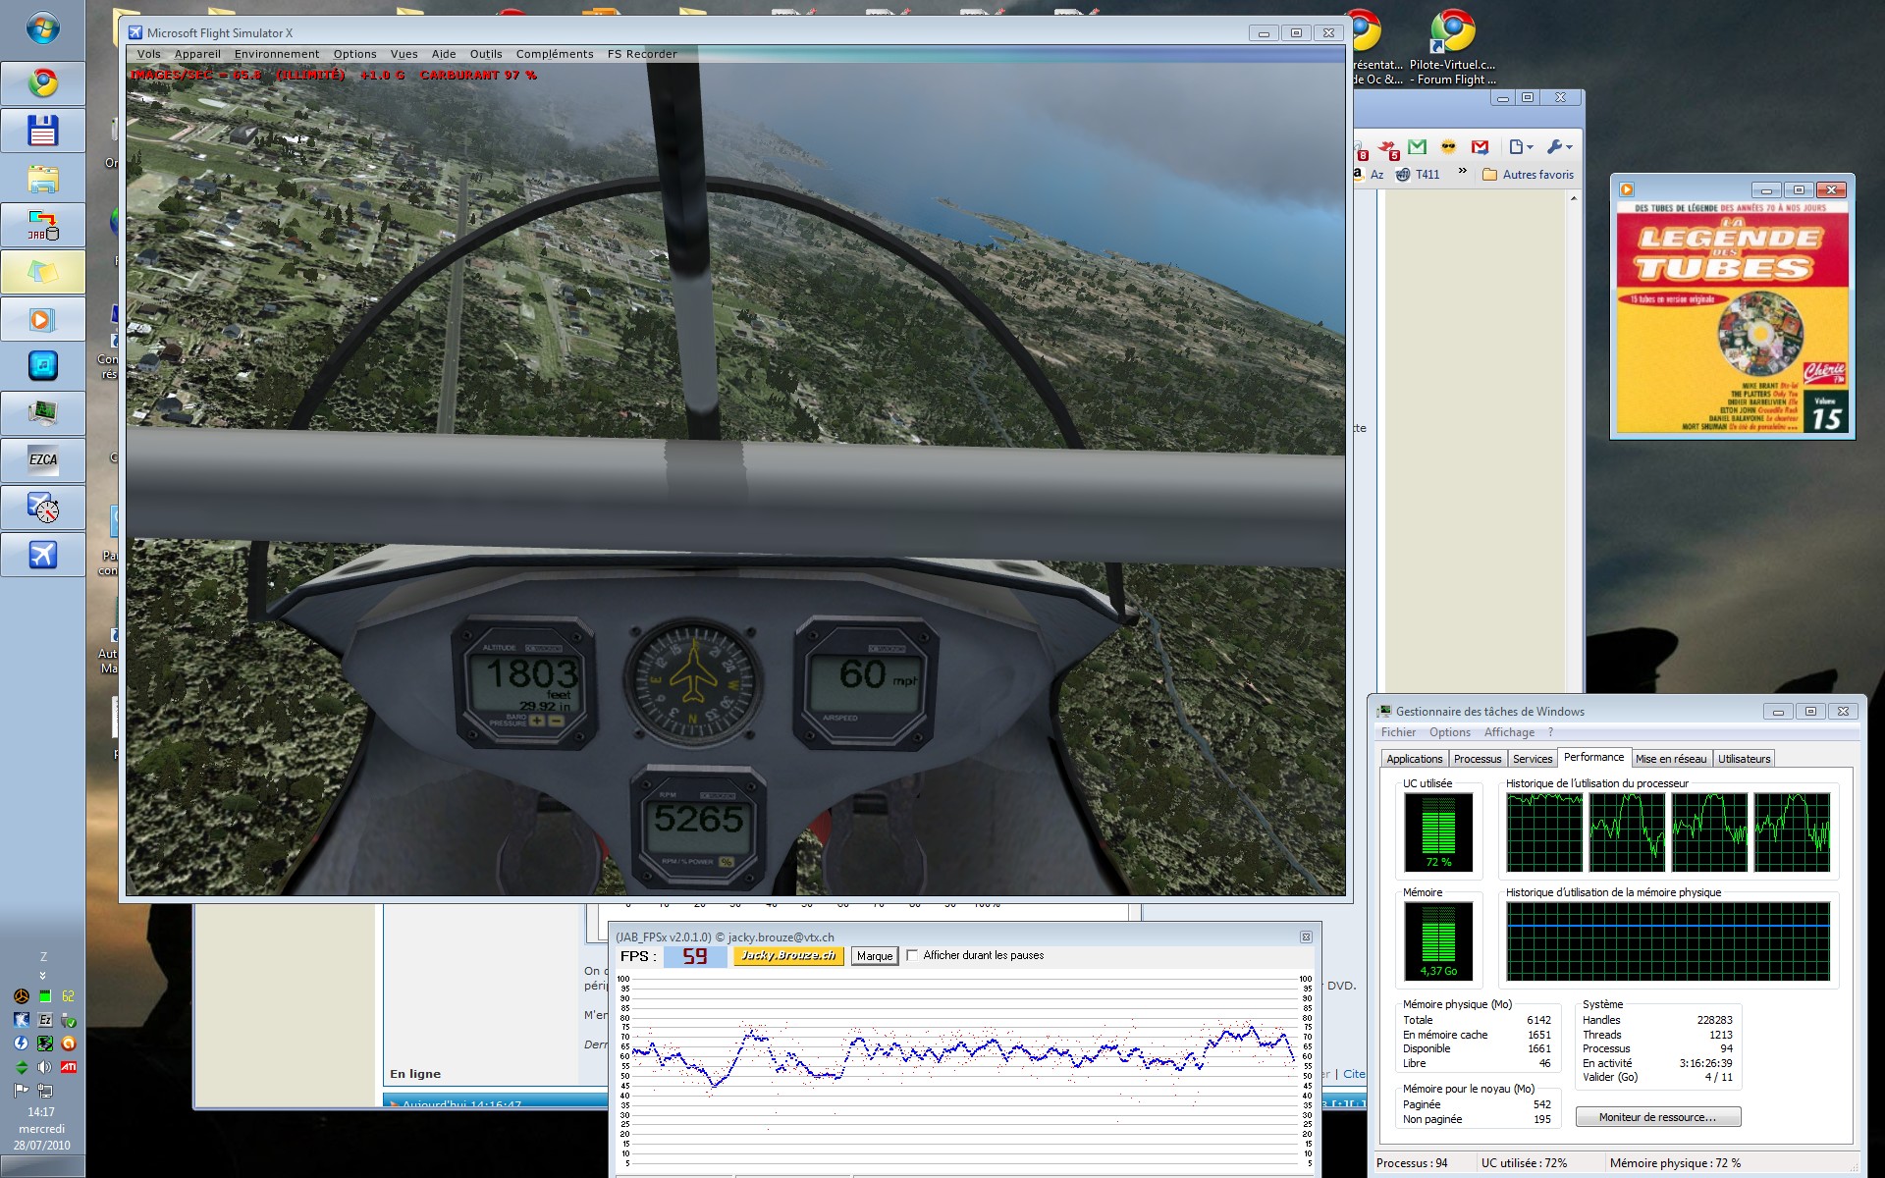Image resolution: width=1885 pixels, height=1178 pixels.
Task: Open the Windows Start orb
Action: click(42, 28)
